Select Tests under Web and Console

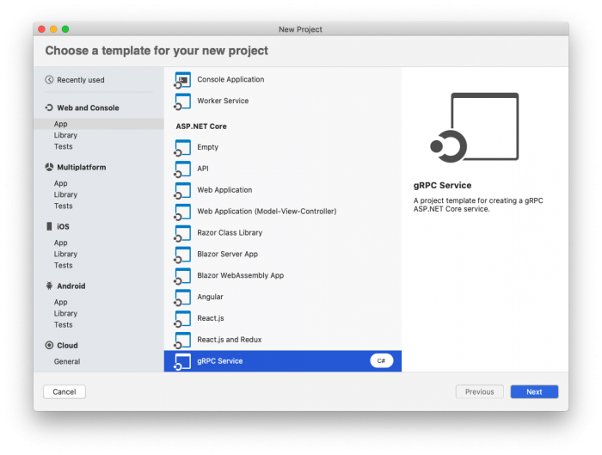(64, 147)
